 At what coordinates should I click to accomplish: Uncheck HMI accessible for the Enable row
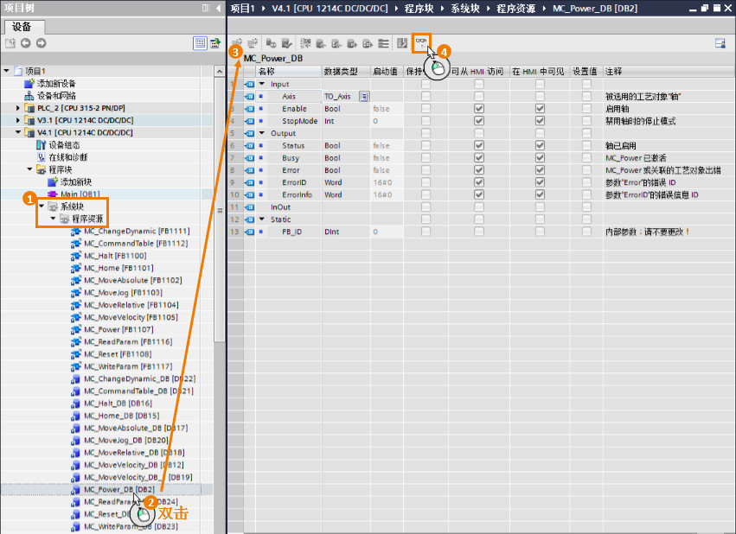click(x=479, y=108)
